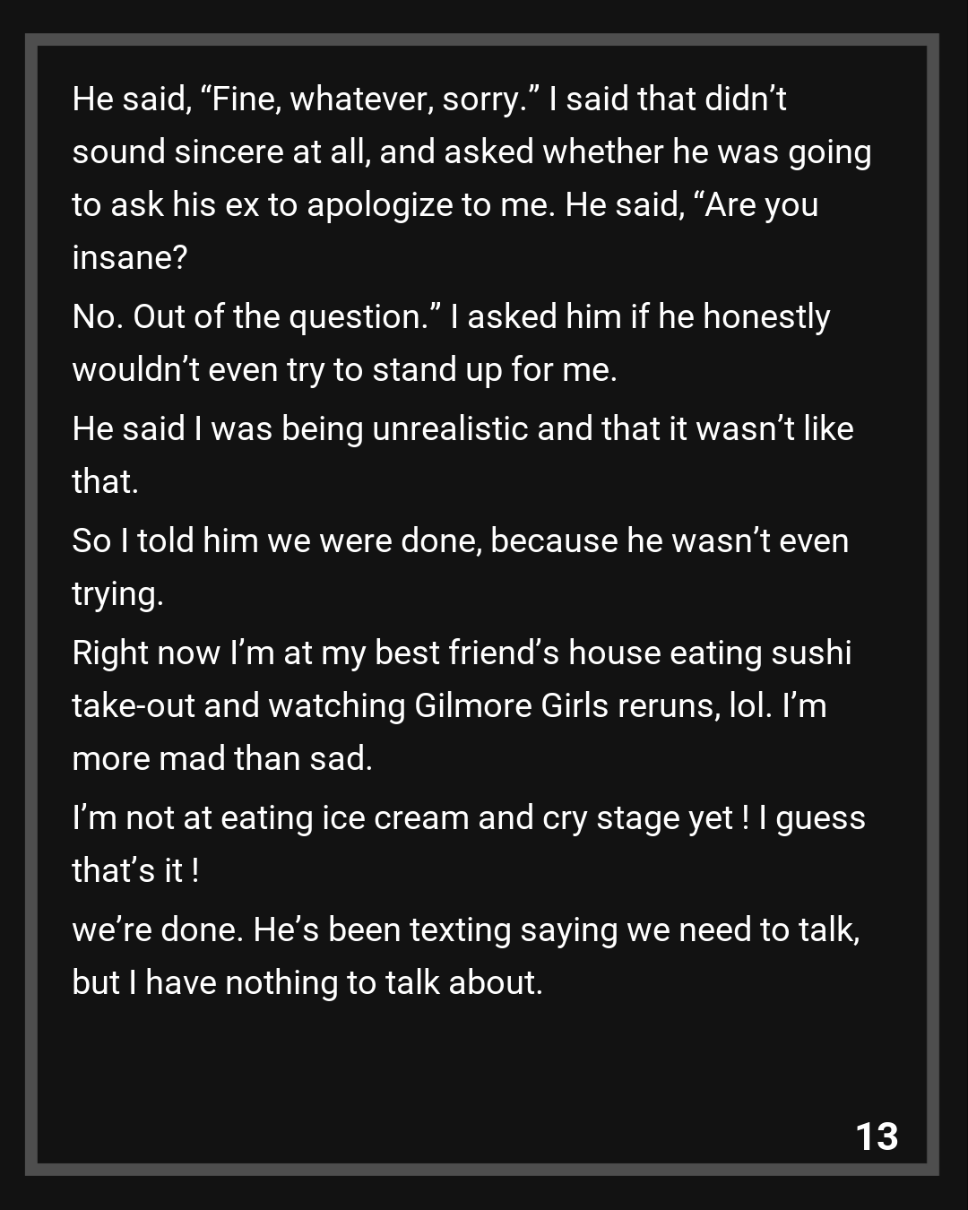Click the word "insane?"
This screenshot has height=1210, width=968.
pyautogui.click(x=130, y=258)
